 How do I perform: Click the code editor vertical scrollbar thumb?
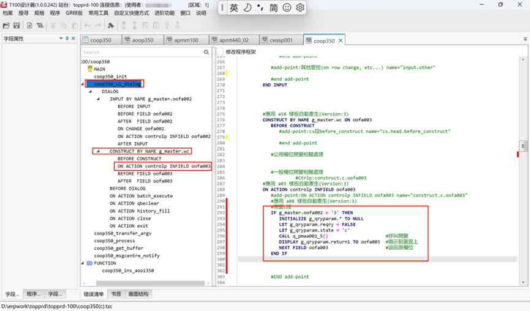[x=523, y=146]
